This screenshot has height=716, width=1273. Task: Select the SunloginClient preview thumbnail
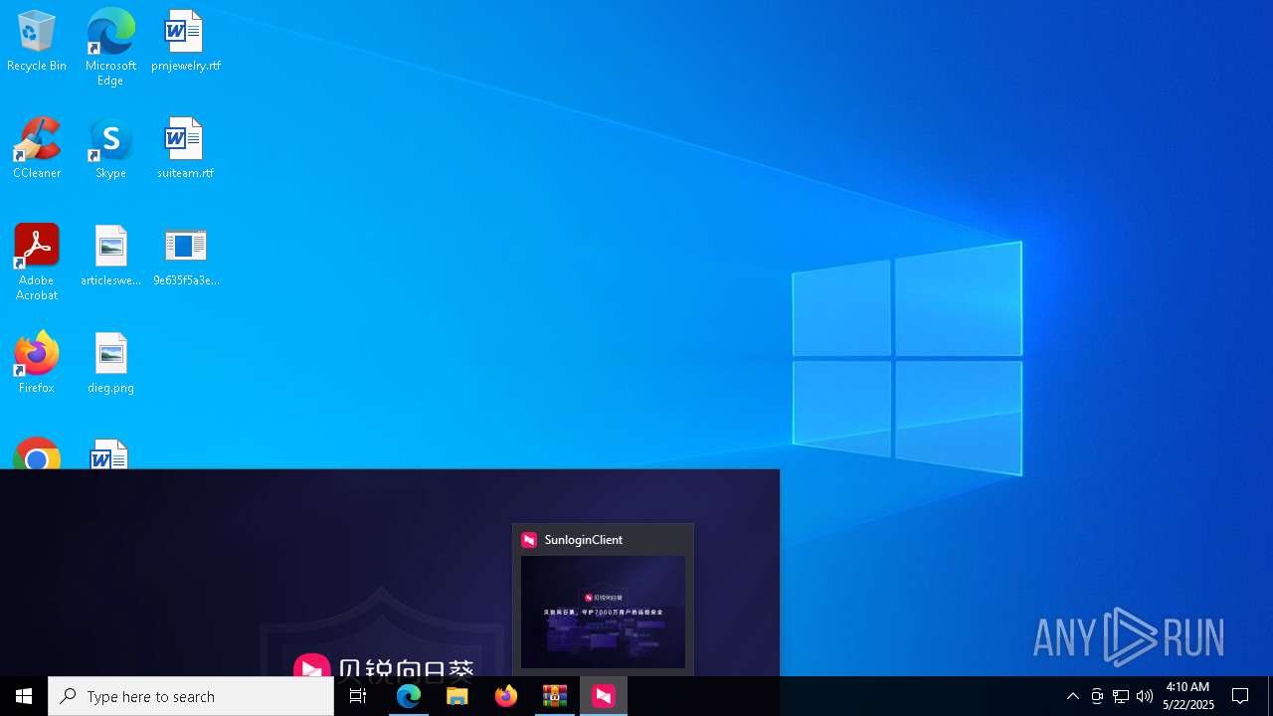pyautogui.click(x=603, y=612)
